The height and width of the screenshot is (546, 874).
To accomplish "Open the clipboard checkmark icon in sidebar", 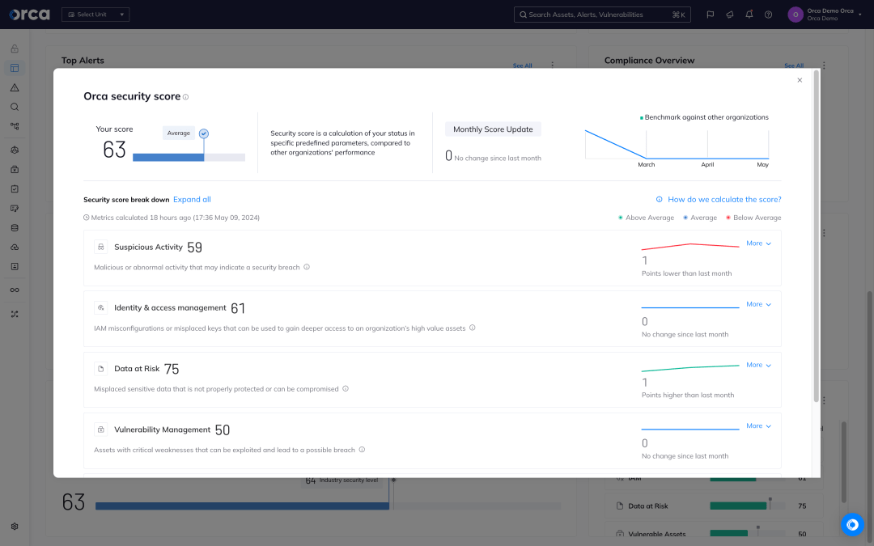I will tap(15, 188).
